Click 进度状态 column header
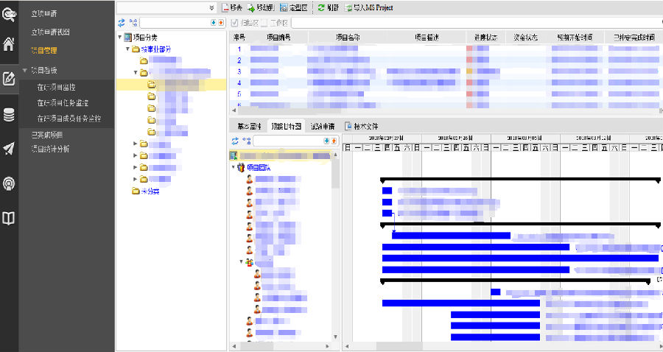The width and height of the screenshot is (663, 352). coord(486,38)
